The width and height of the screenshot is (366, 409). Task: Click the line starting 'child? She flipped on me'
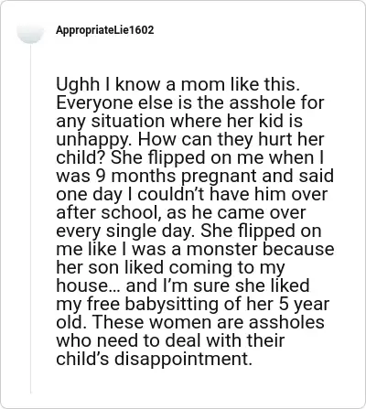[x=189, y=157]
